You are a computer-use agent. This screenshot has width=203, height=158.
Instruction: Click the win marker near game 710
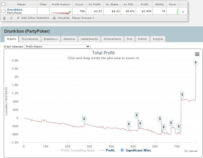[179, 126]
